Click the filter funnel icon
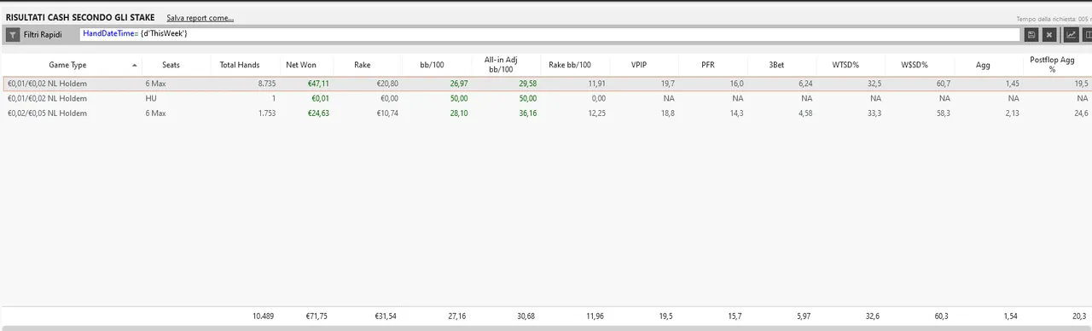The width and height of the screenshot is (1092, 331). point(13,35)
